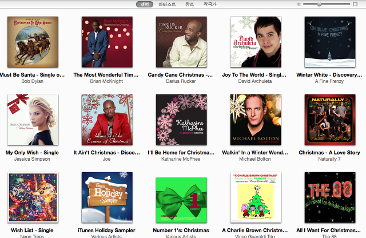Select the Number 1's: Christmas green bow cover
The width and height of the screenshot is (366, 238).
pos(181,200)
